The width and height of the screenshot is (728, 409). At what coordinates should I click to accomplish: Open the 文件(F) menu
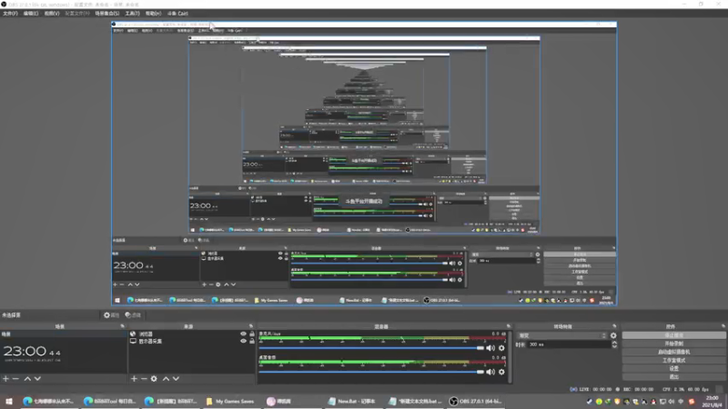[x=10, y=14]
